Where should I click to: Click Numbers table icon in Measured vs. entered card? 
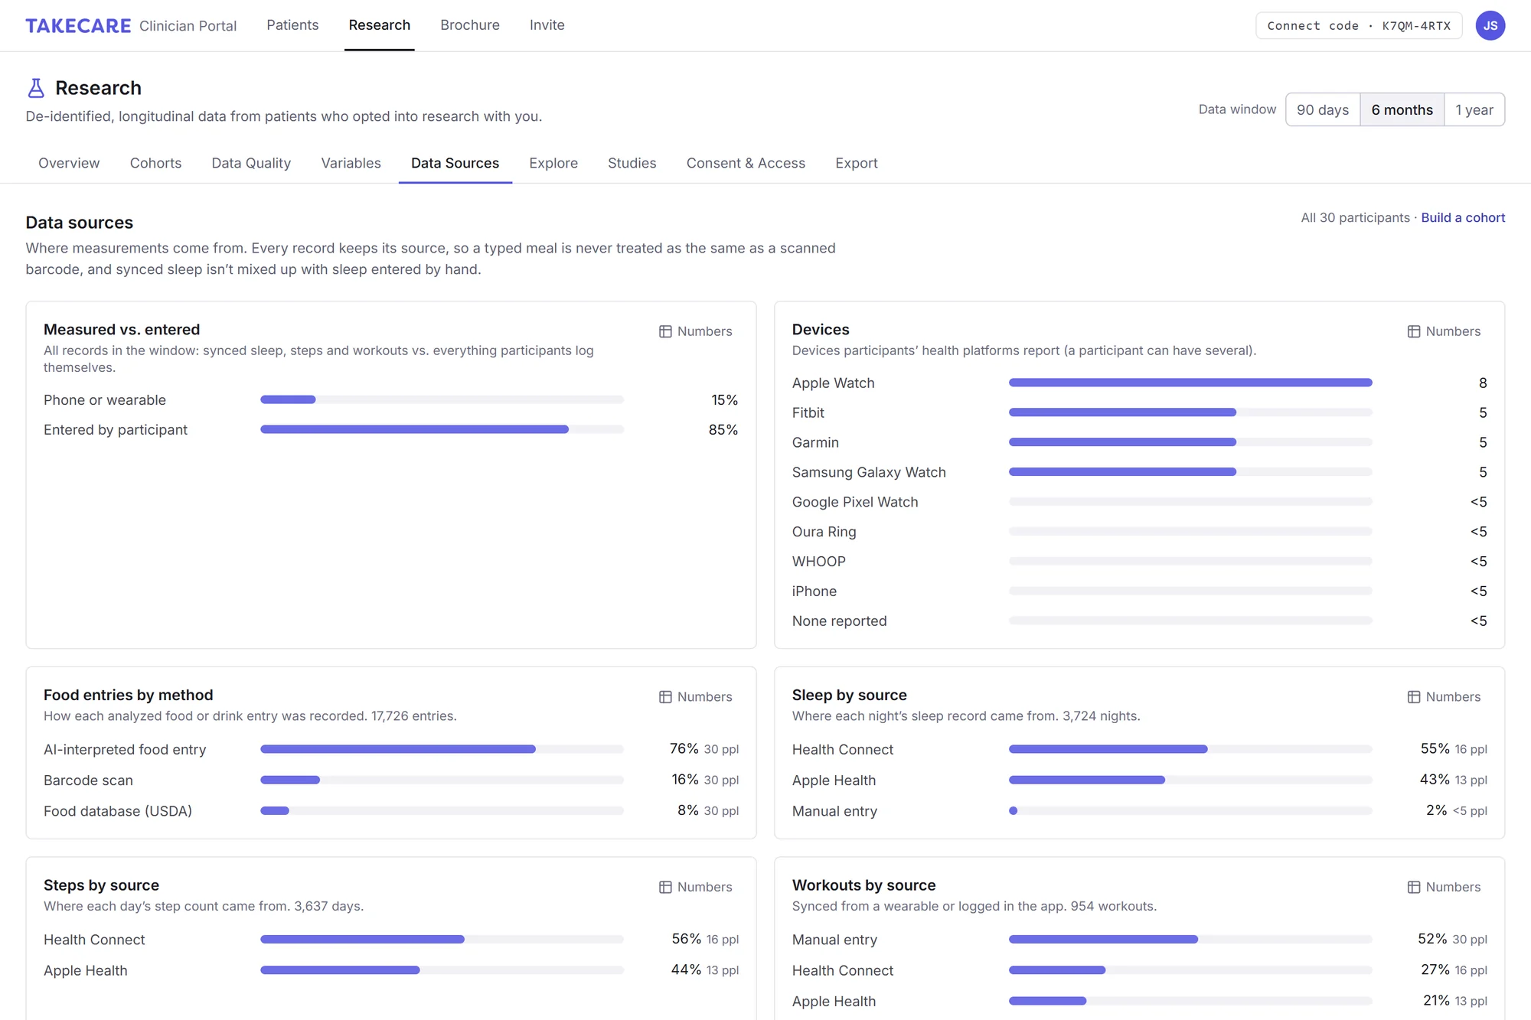[665, 331]
